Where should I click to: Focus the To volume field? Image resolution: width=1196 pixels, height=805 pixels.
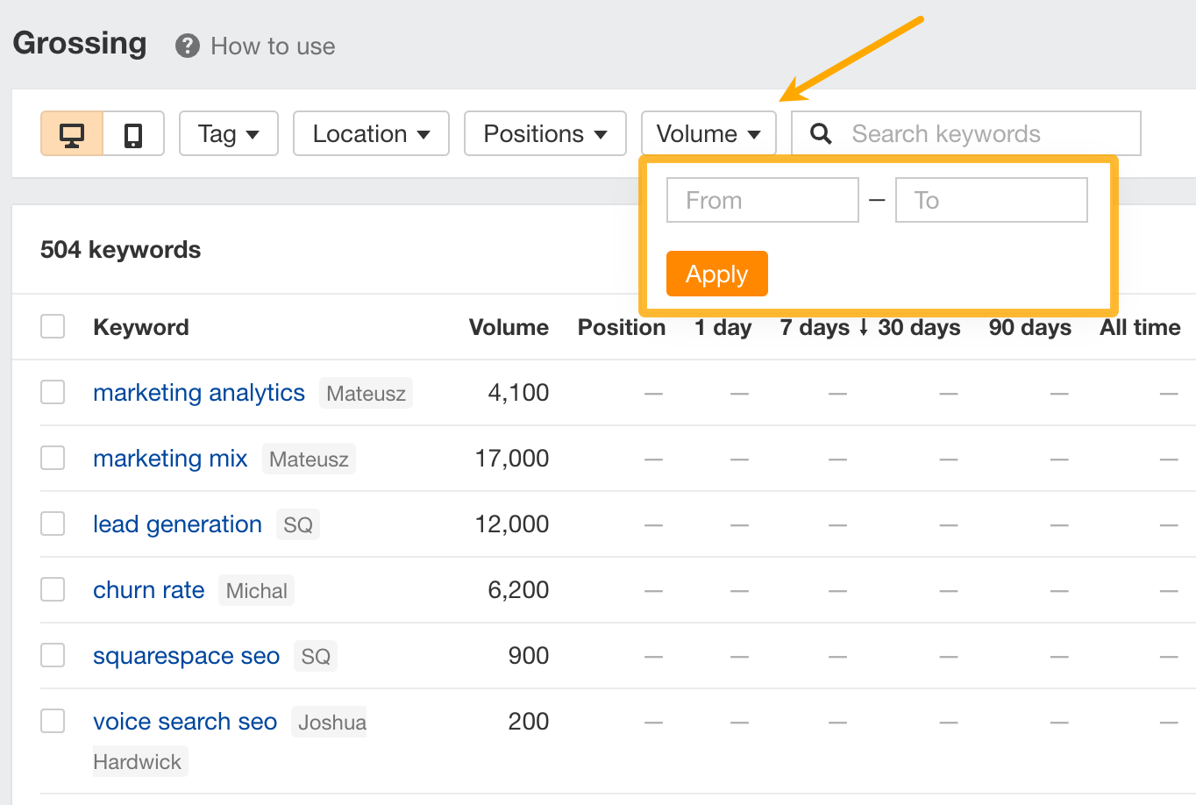[992, 200]
